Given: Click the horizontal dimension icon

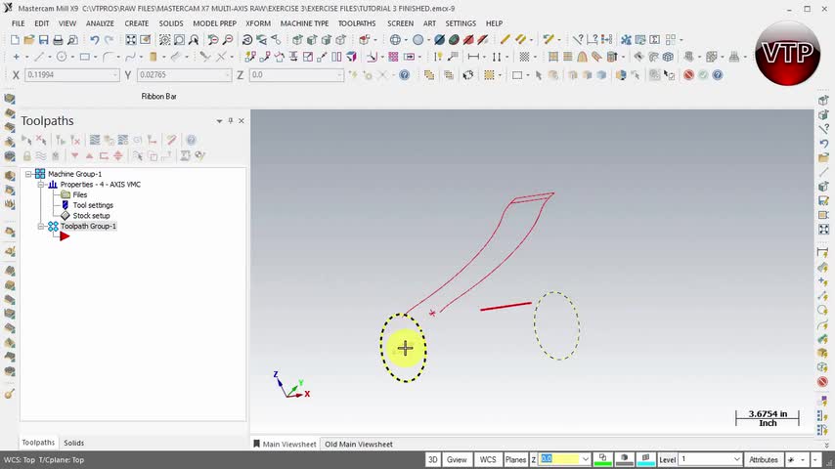Looking at the screenshot, I should click(x=473, y=57).
